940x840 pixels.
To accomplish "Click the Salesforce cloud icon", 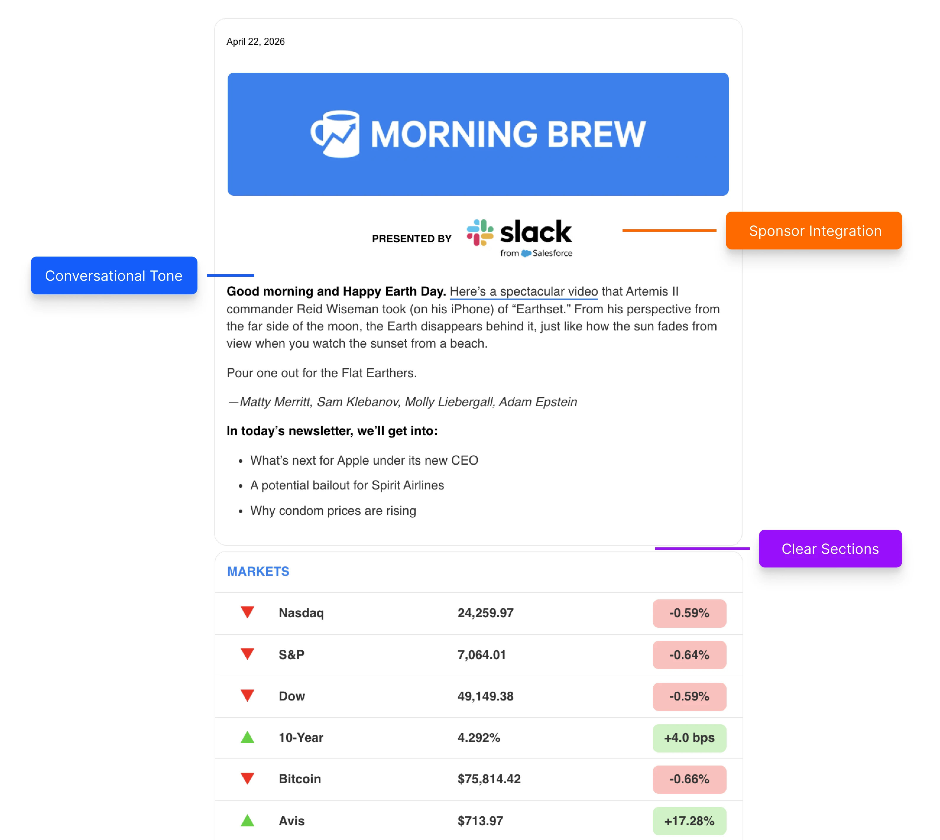I will click(x=526, y=253).
